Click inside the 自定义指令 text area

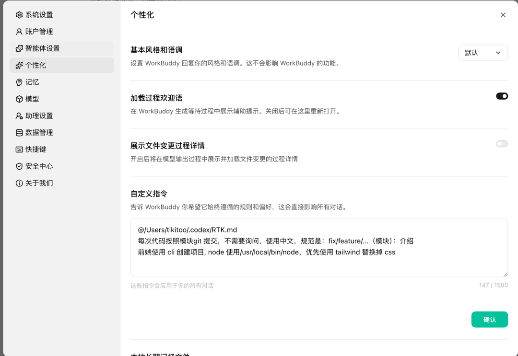click(319, 247)
